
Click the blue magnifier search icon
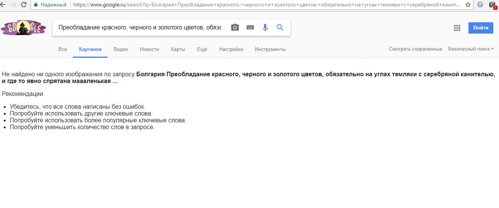pyautogui.click(x=280, y=28)
